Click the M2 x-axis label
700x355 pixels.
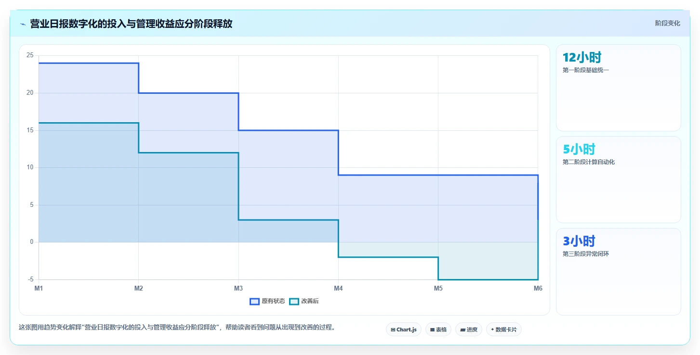pos(138,288)
